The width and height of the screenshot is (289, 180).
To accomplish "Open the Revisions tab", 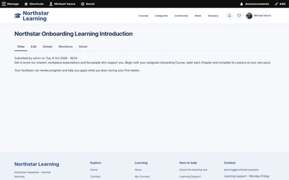I will click(66, 46).
